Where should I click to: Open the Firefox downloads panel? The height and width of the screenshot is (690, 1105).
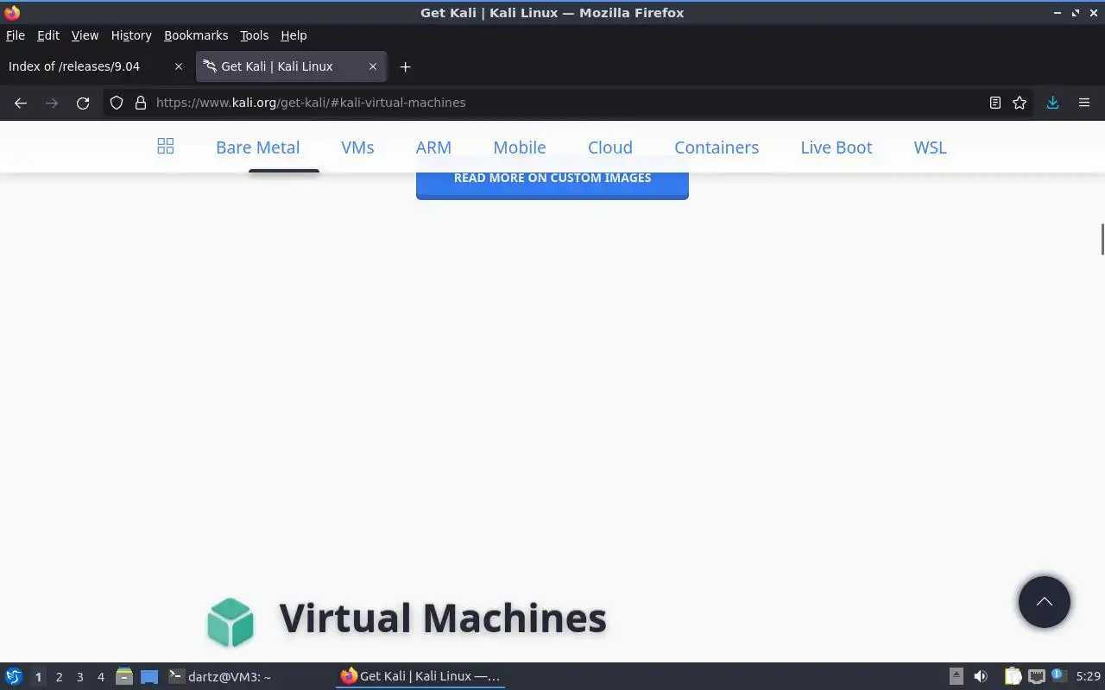click(1052, 103)
